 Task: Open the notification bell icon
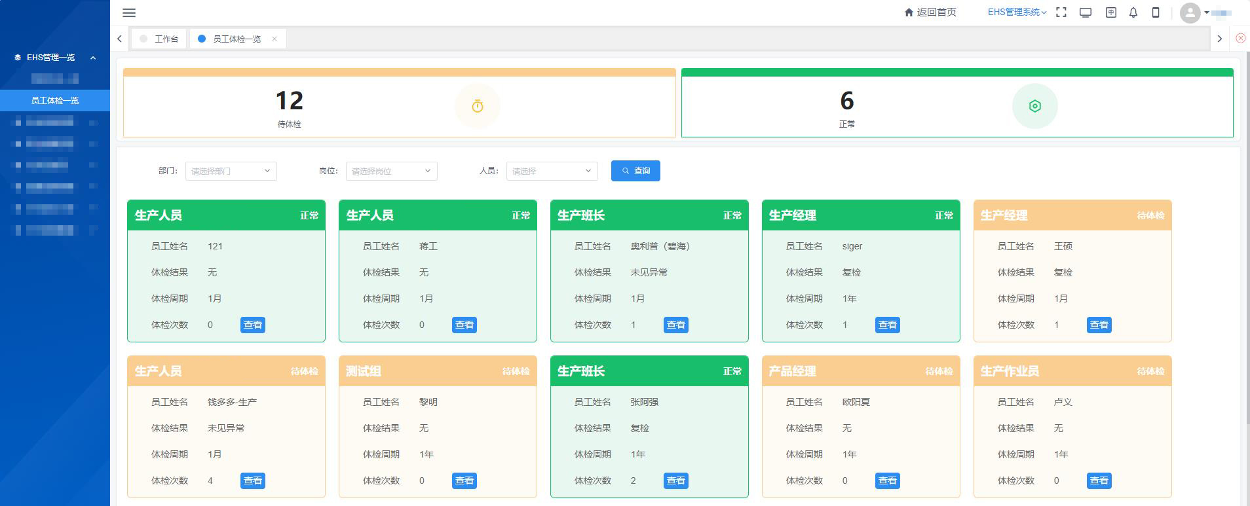point(1133,12)
